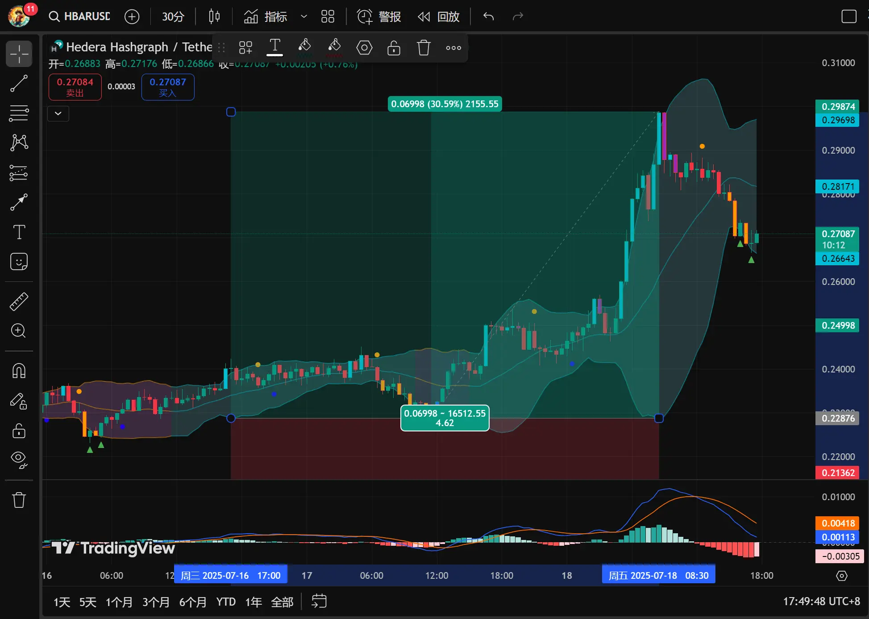
Task: Remove drawings with sidebar trash icon
Action: (19, 500)
